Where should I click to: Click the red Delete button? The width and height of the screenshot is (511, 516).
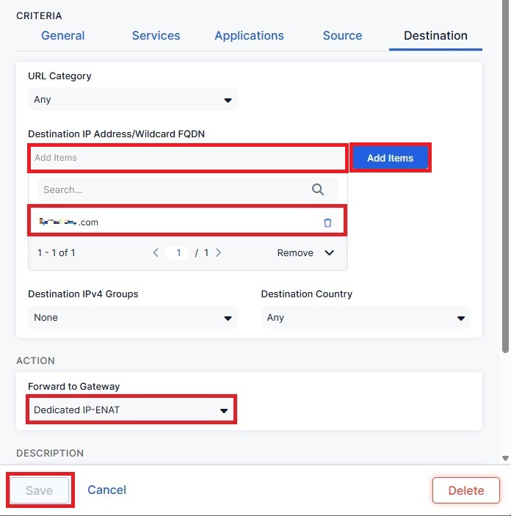(x=465, y=490)
